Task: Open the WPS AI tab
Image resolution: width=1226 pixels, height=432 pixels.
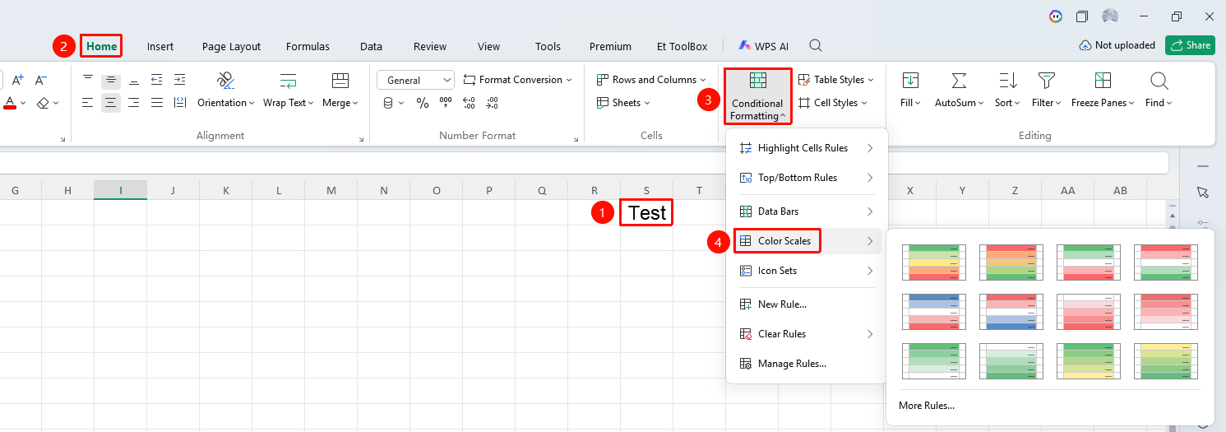Action: click(763, 46)
